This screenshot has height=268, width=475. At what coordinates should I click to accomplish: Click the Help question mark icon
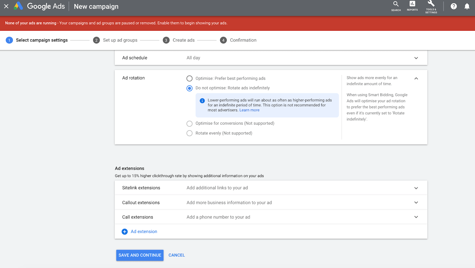coord(453,6)
